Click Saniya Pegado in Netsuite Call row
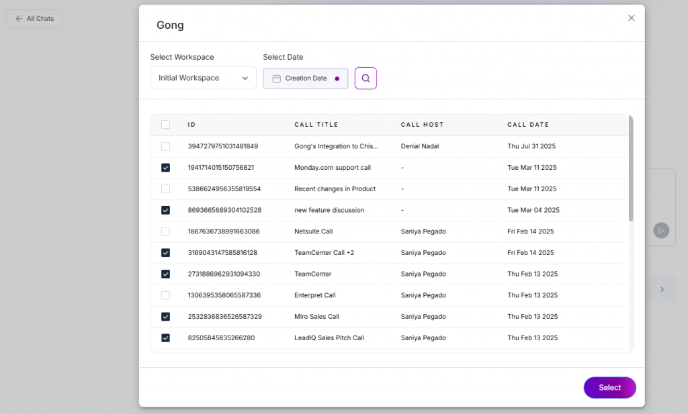The image size is (688, 414). click(423, 231)
